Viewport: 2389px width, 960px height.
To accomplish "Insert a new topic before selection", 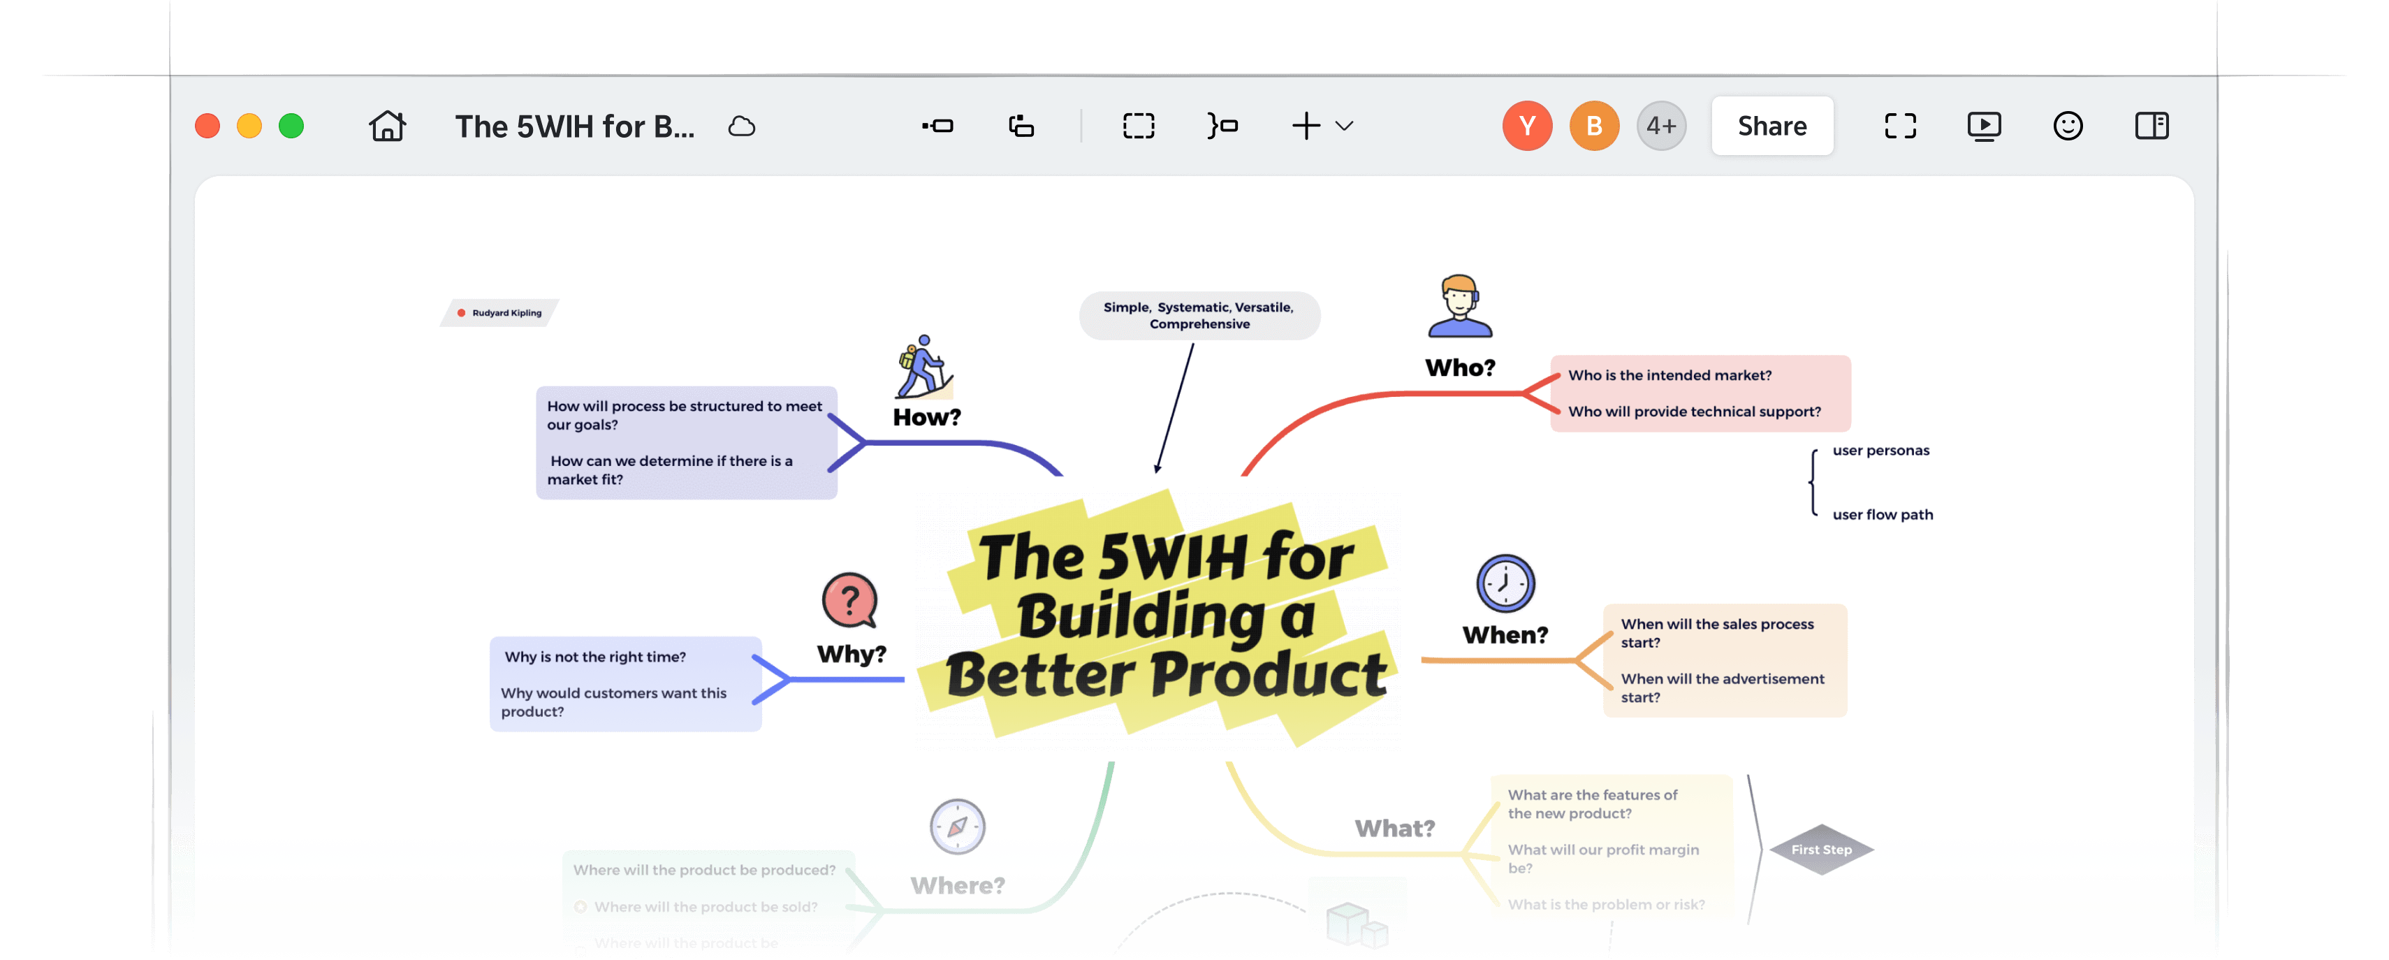I will (x=939, y=125).
